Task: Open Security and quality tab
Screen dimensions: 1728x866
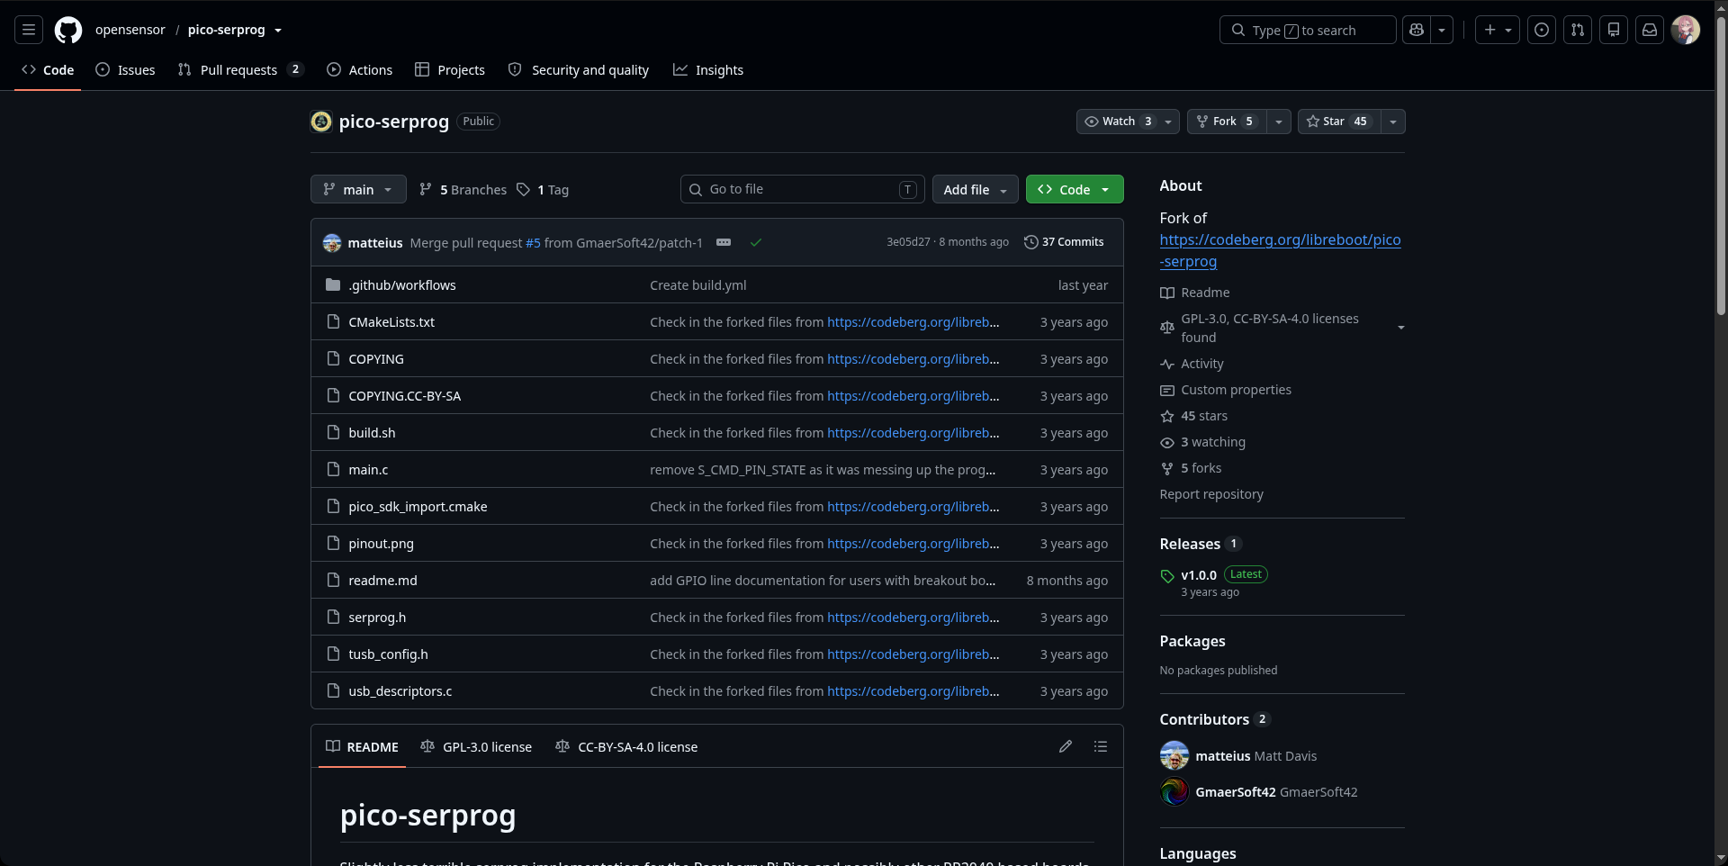Action: coord(579,70)
